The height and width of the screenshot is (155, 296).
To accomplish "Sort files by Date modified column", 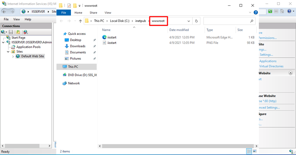I will (179, 30).
